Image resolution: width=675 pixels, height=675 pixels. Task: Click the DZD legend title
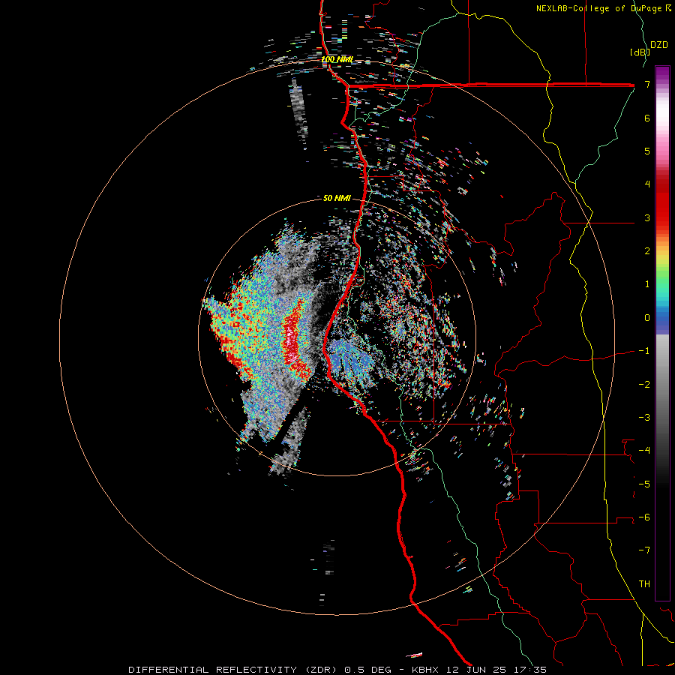tap(659, 45)
